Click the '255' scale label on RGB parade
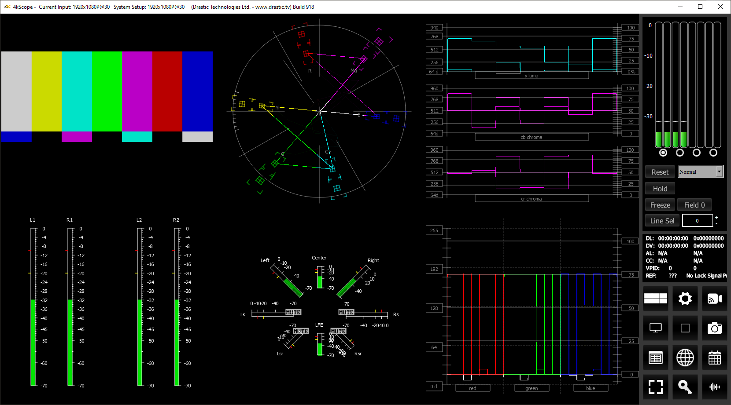 [434, 230]
